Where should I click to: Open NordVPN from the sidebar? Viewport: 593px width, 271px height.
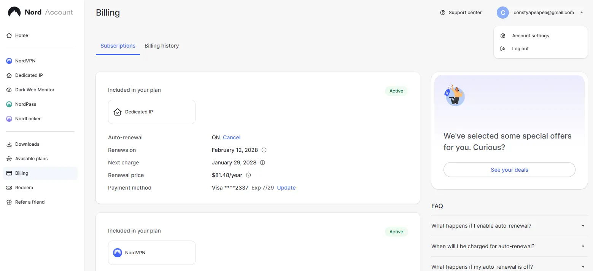40,61
